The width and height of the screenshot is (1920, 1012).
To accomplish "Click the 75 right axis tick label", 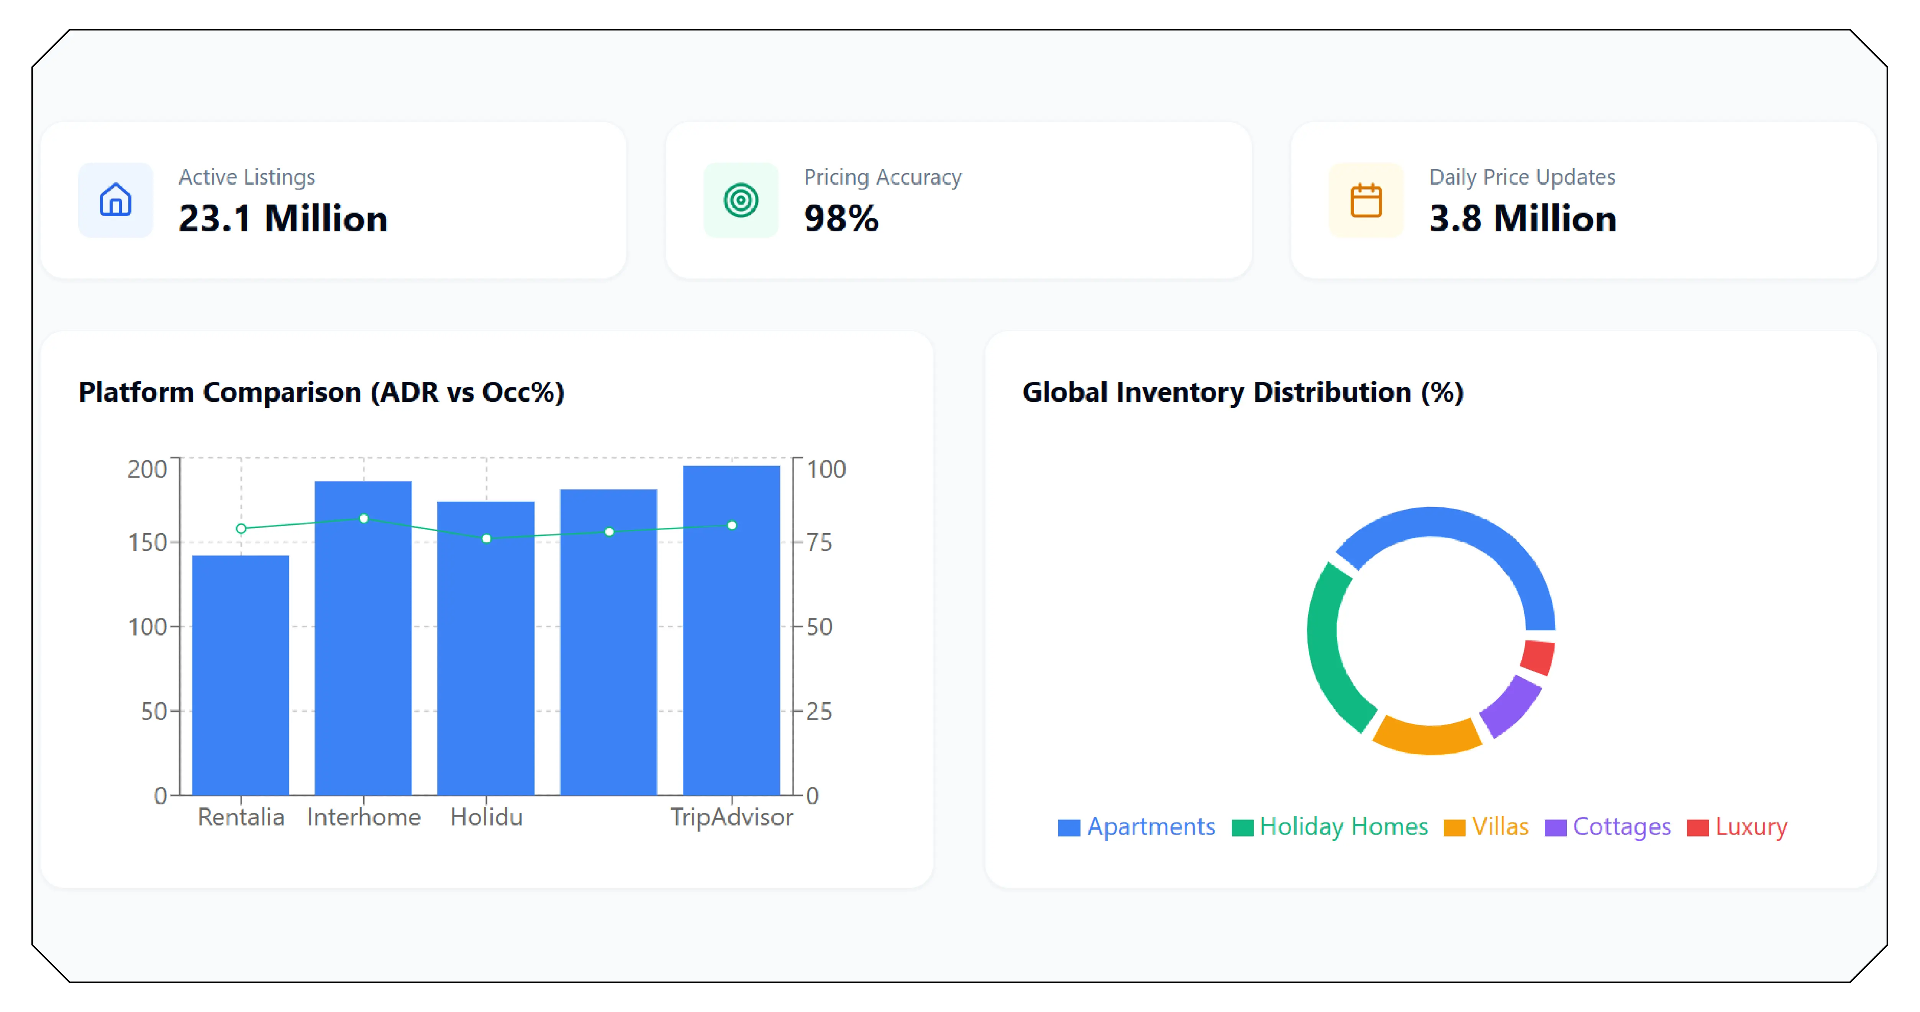I will (820, 542).
